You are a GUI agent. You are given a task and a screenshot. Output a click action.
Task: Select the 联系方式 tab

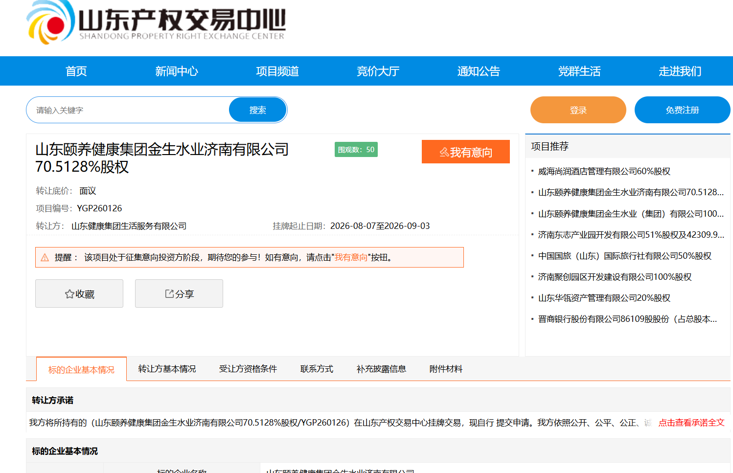tap(317, 369)
